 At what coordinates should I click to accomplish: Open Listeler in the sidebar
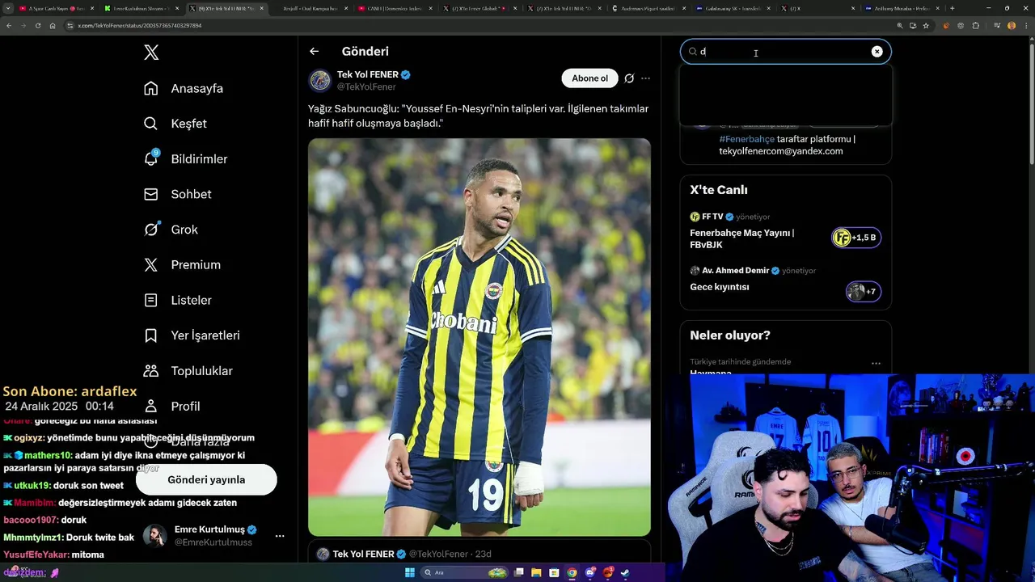177,300
